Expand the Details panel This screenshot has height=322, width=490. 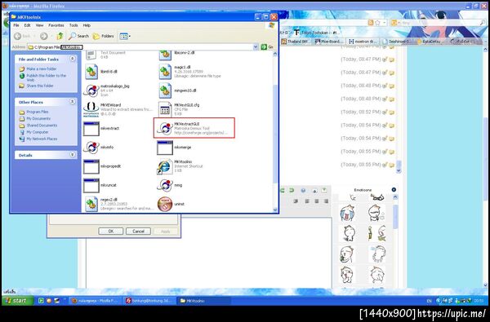coord(73,155)
